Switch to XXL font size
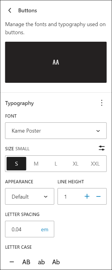 [x=95, y=163]
